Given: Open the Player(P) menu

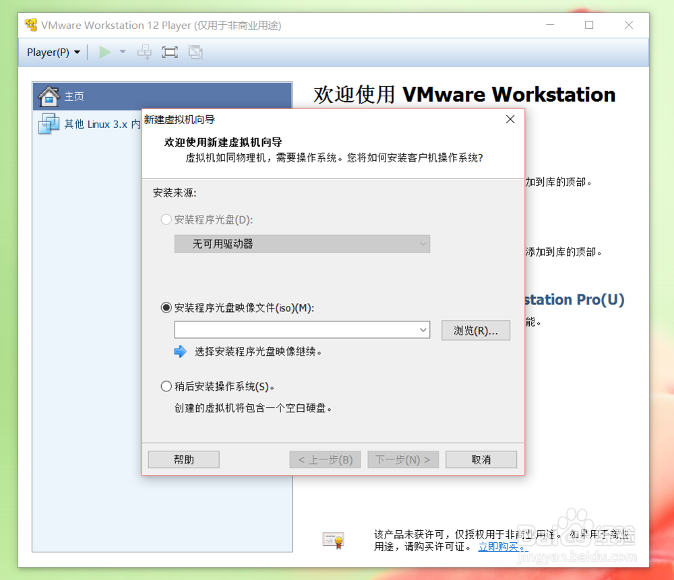Looking at the screenshot, I should coord(53,53).
